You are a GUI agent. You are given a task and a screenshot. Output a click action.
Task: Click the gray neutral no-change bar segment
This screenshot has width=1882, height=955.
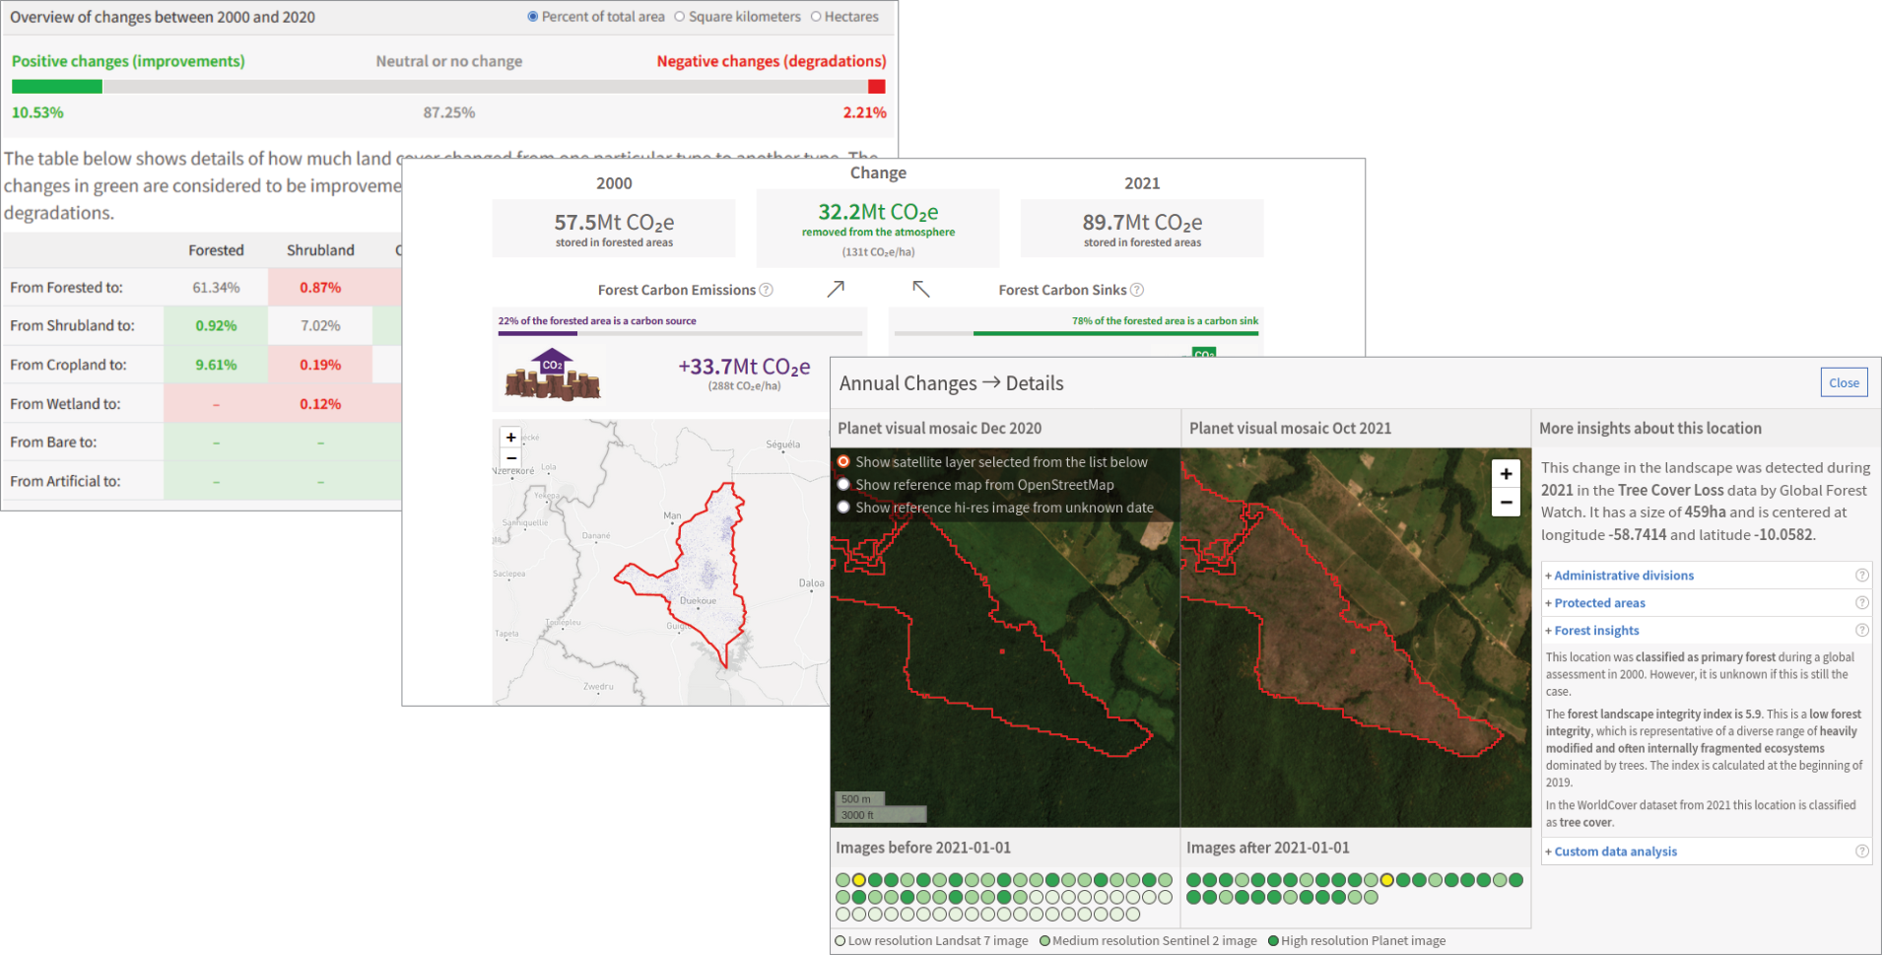(485, 87)
